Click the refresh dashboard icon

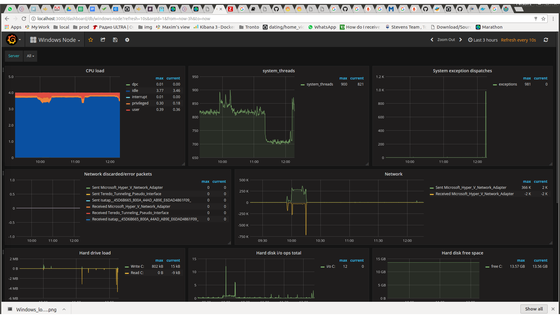tap(546, 40)
